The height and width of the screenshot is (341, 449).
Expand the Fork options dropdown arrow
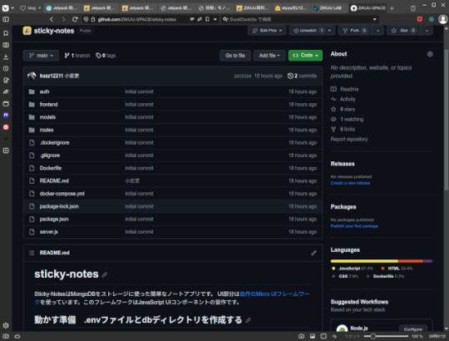378,30
